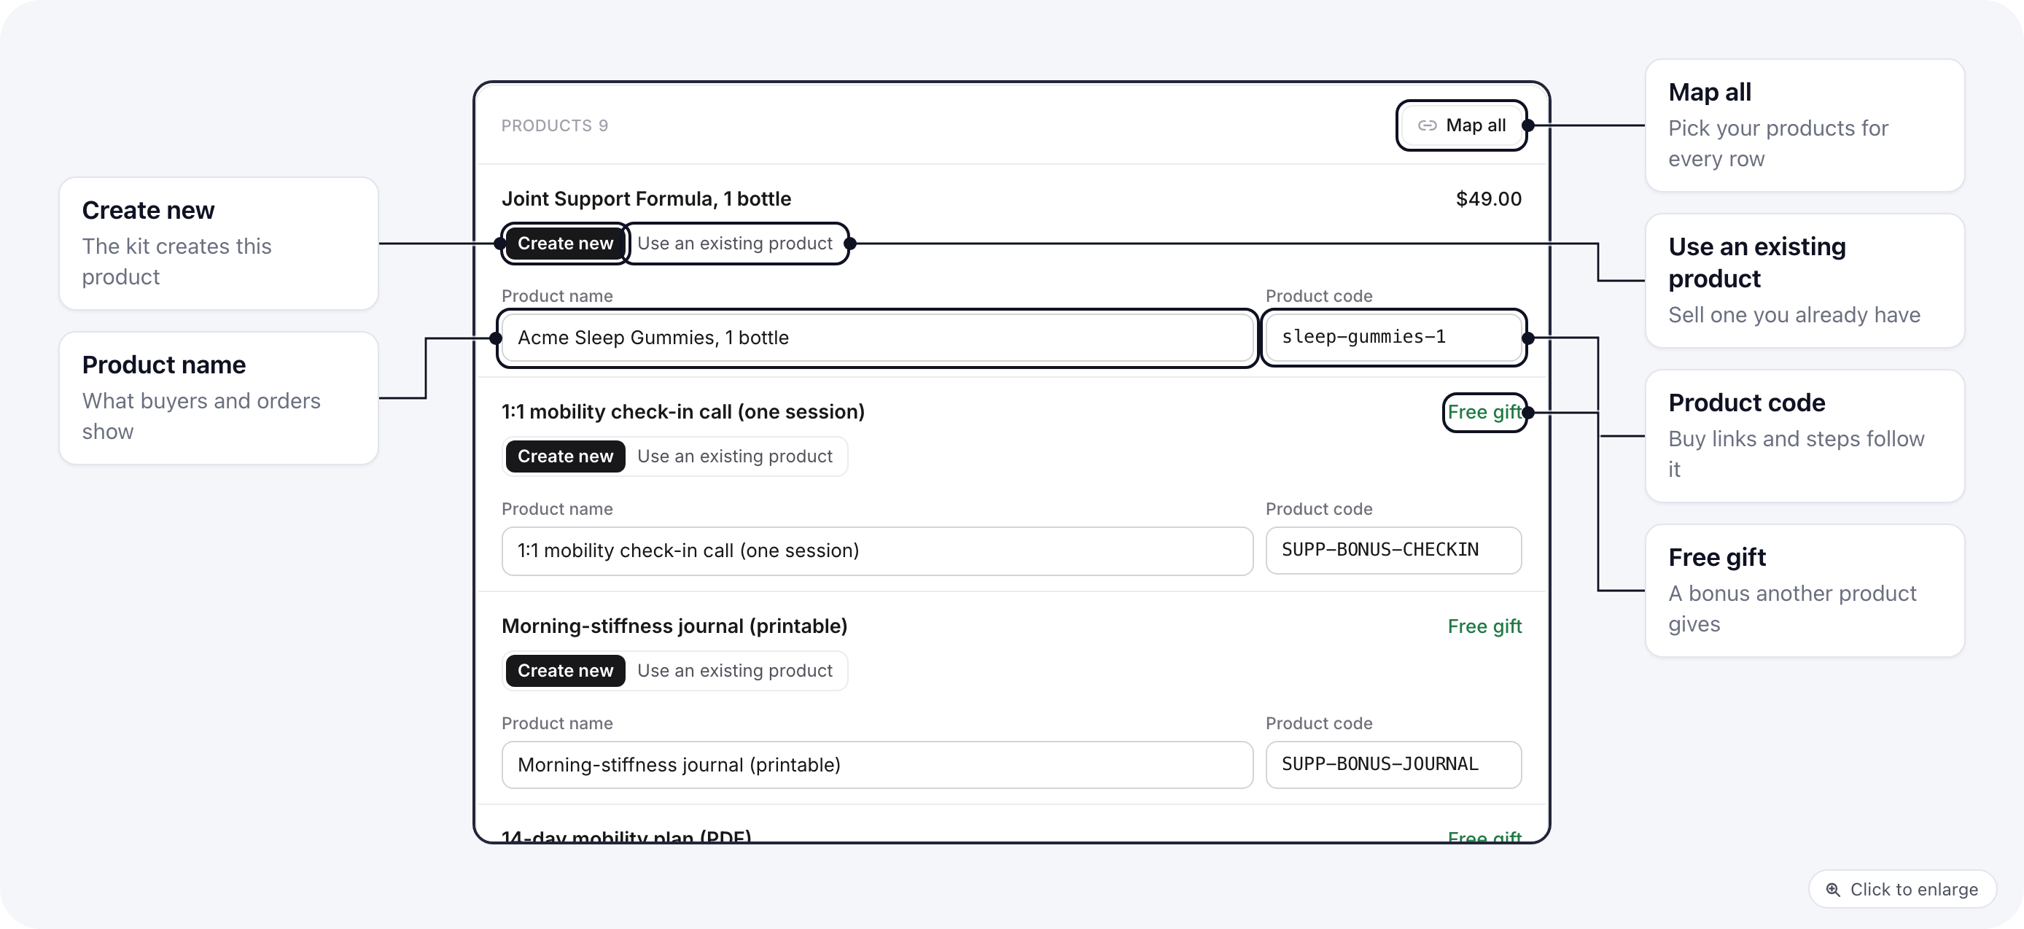This screenshot has height=929, width=2024.
Task: Select Create new for Morning-stiffness journal
Action: coord(565,670)
